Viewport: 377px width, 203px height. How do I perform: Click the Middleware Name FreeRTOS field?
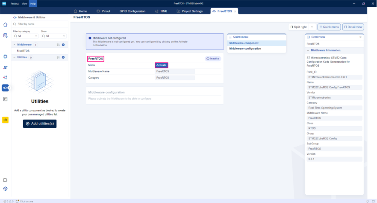tap(175, 71)
